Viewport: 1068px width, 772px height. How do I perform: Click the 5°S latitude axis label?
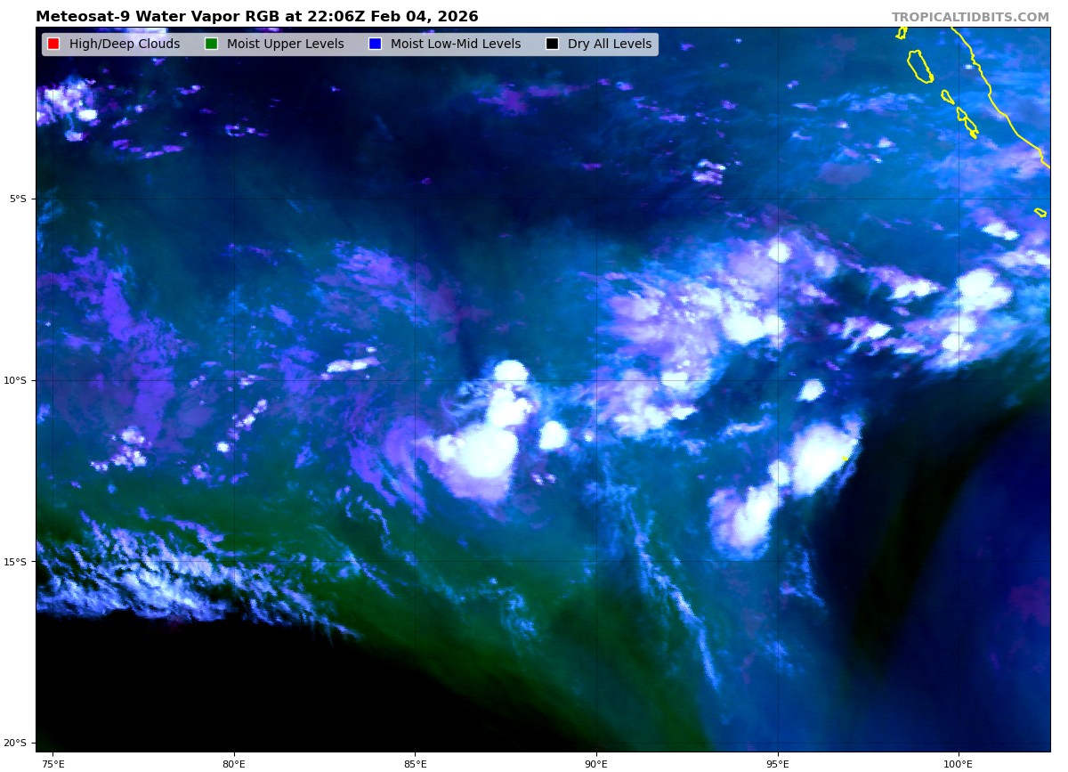[18, 199]
